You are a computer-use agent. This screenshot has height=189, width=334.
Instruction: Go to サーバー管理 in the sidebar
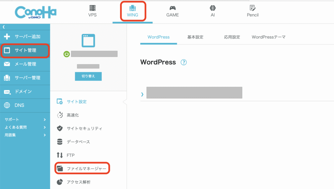point(25,78)
